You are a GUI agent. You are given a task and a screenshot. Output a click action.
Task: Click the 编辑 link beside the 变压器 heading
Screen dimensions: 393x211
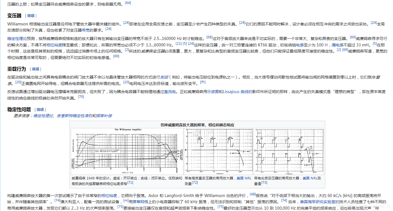tap(31, 16)
